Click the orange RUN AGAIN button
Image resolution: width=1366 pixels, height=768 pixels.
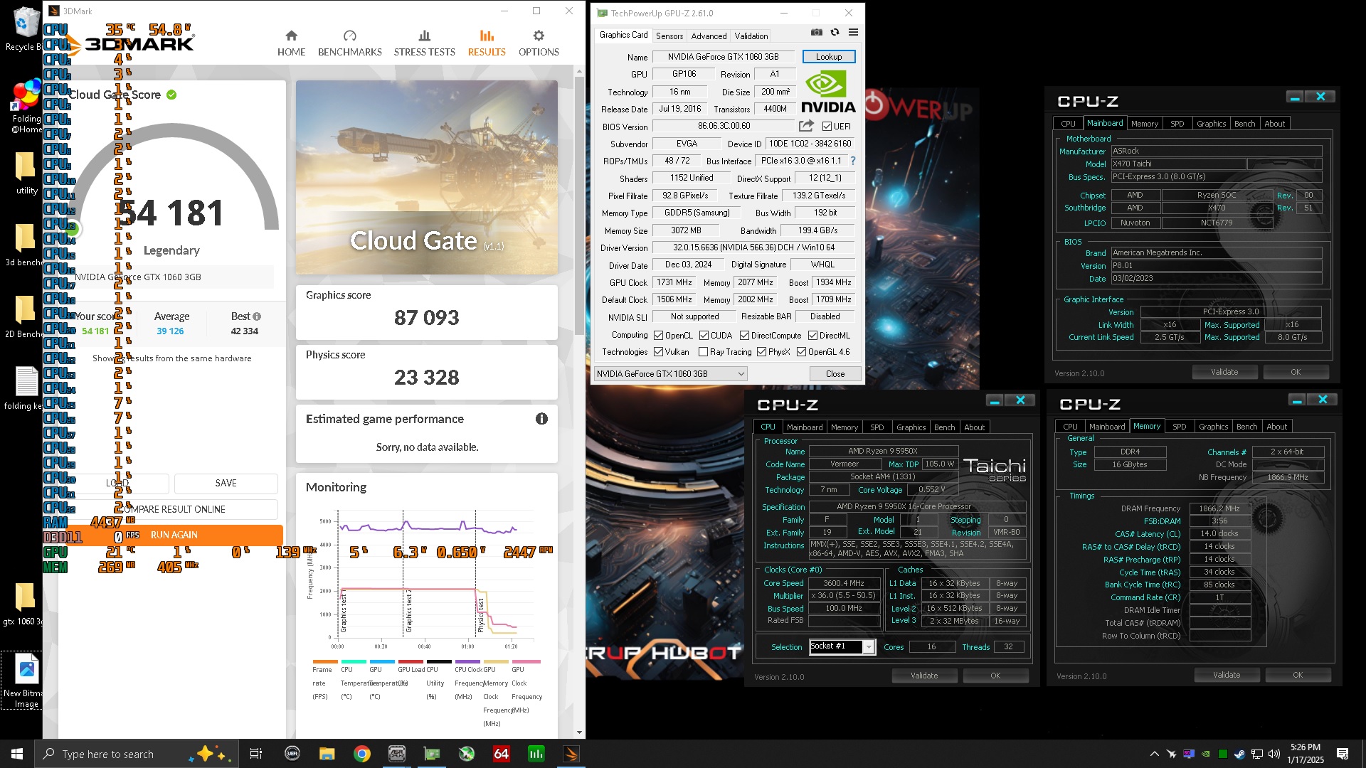click(x=174, y=535)
